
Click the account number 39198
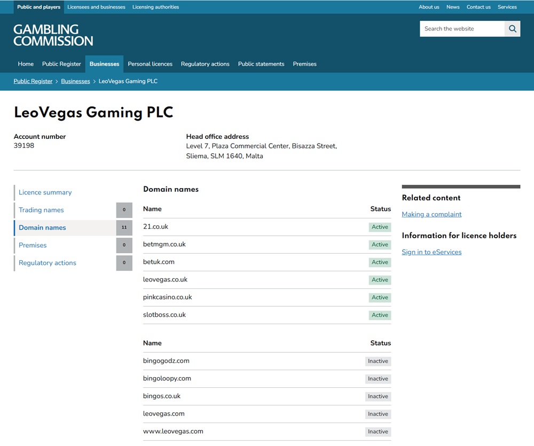[x=24, y=145]
